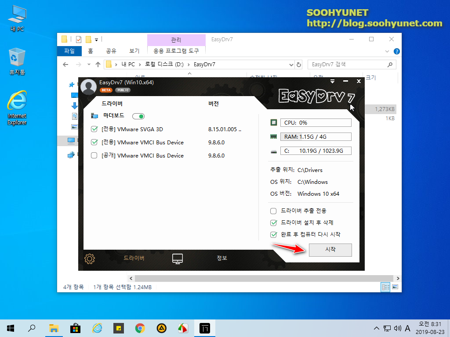Open the EasyDrv7 settings gear icon

90,259
